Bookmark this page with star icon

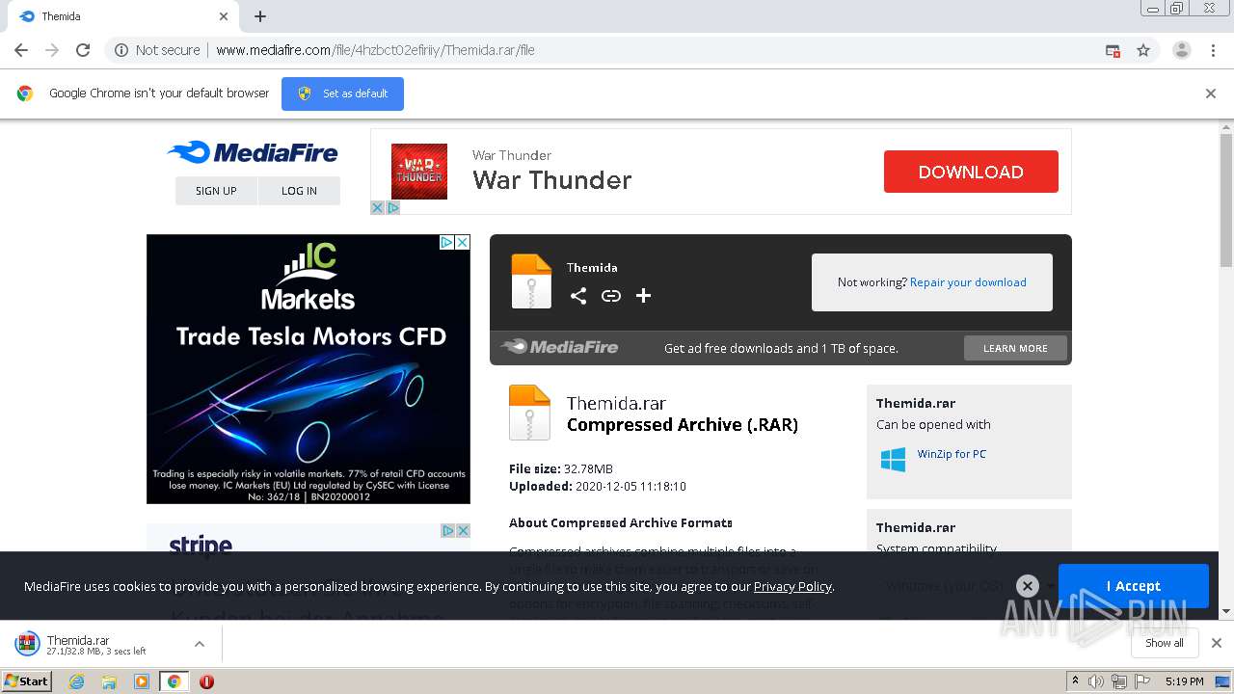1143,50
